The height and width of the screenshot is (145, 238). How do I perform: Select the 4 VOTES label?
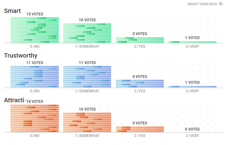140,77
